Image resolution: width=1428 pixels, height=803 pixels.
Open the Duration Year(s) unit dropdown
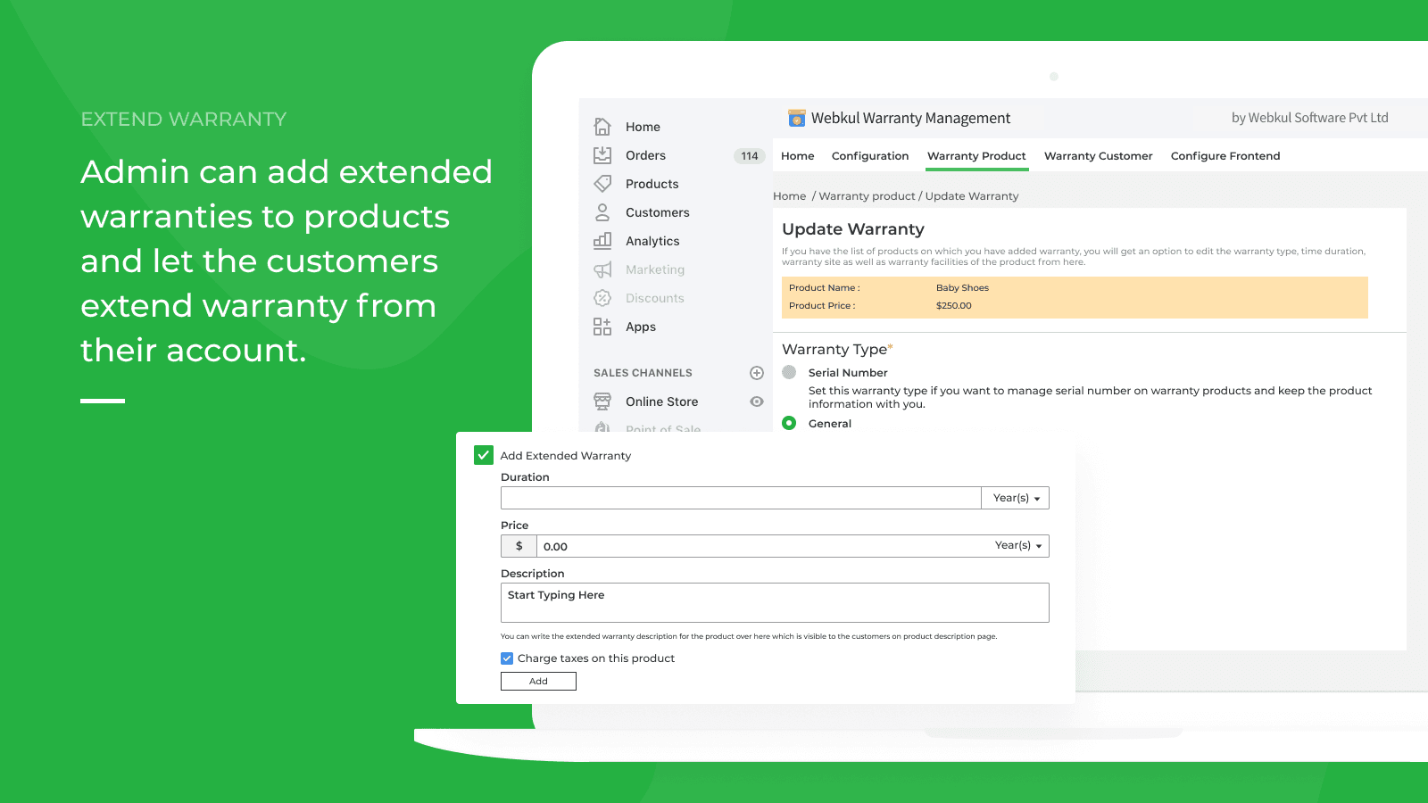tap(1016, 498)
